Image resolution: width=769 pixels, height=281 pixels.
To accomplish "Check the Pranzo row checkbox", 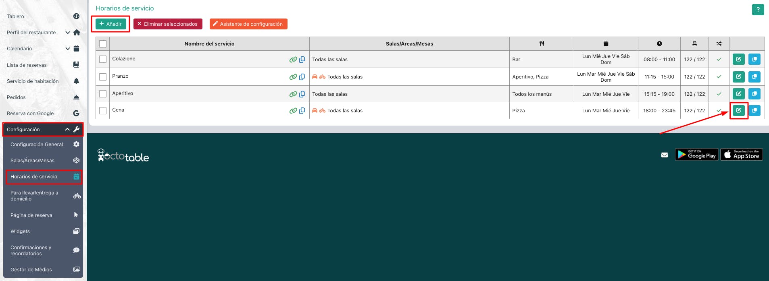I will tap(103, 76).
